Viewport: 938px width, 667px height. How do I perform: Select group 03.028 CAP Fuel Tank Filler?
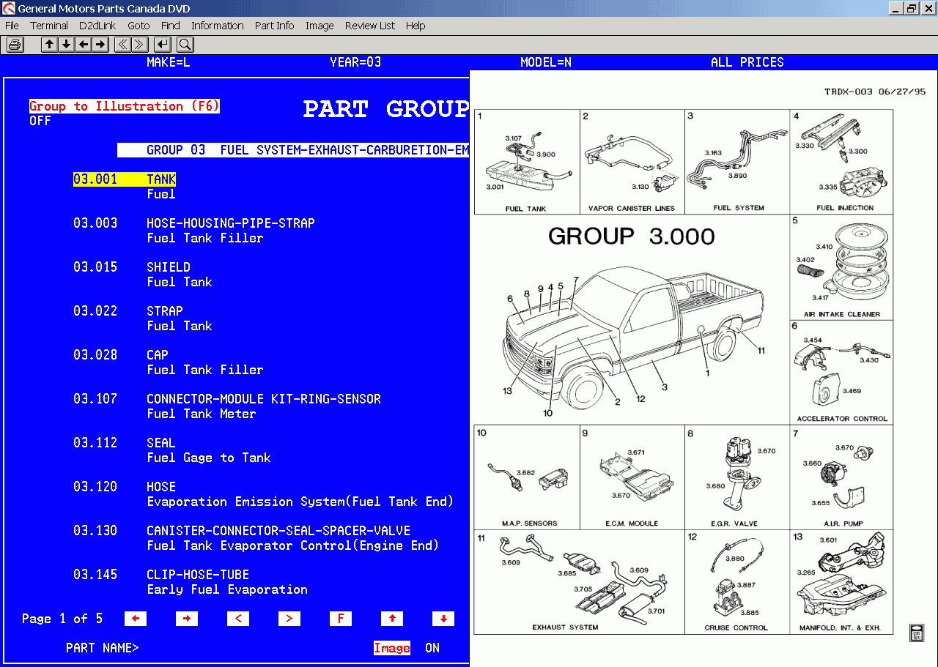point(169,362)
